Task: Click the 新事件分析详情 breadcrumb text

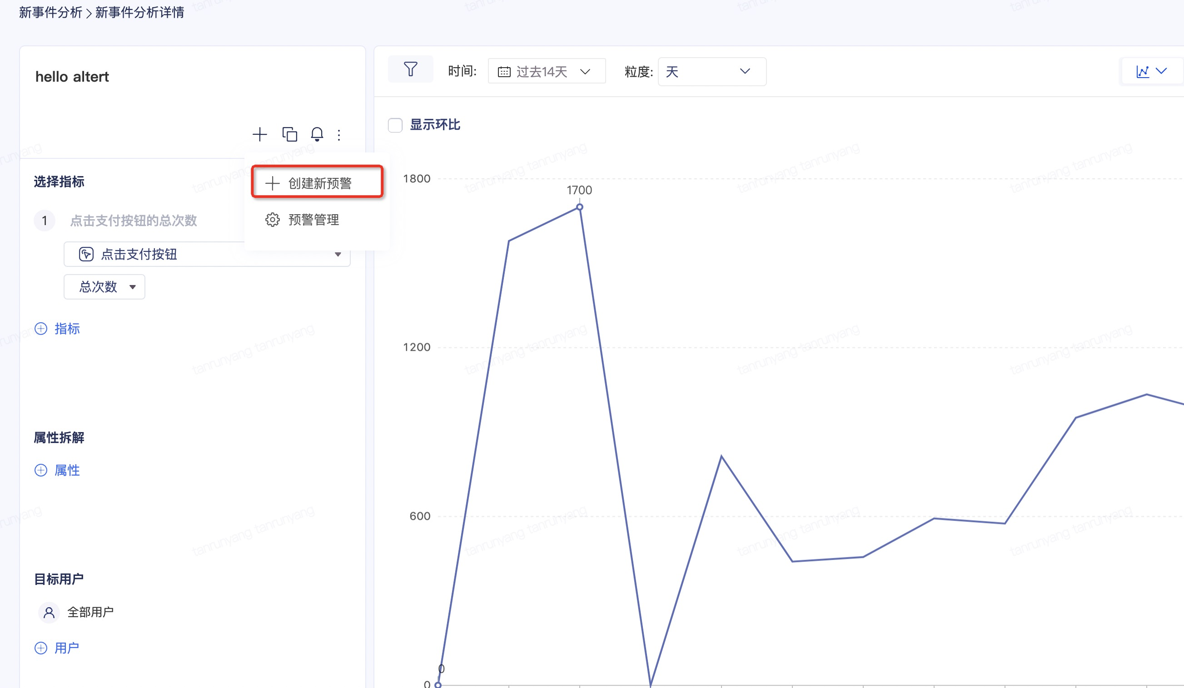Action: [x=139, y=12]
